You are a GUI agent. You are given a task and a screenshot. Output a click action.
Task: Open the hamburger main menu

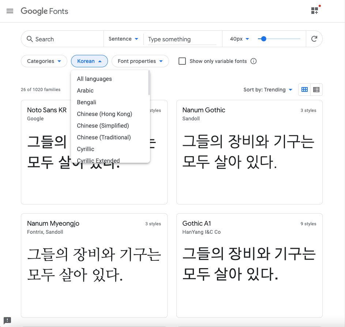(x=10, y=11)
